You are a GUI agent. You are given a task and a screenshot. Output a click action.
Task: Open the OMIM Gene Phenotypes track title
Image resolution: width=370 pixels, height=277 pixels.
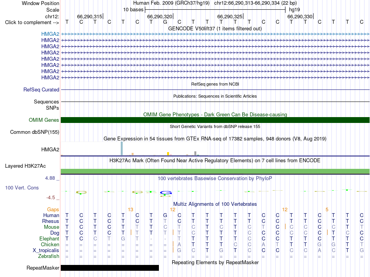(215, 114)
